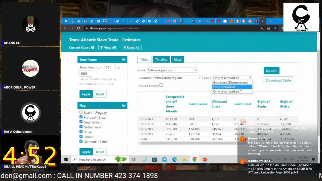Close the current browser tab
The width and height of the screenshot is (322, 181).
point(262,21)
